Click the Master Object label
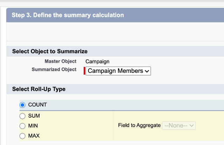This screenshot has height=145, width=224. pos(61,61)
